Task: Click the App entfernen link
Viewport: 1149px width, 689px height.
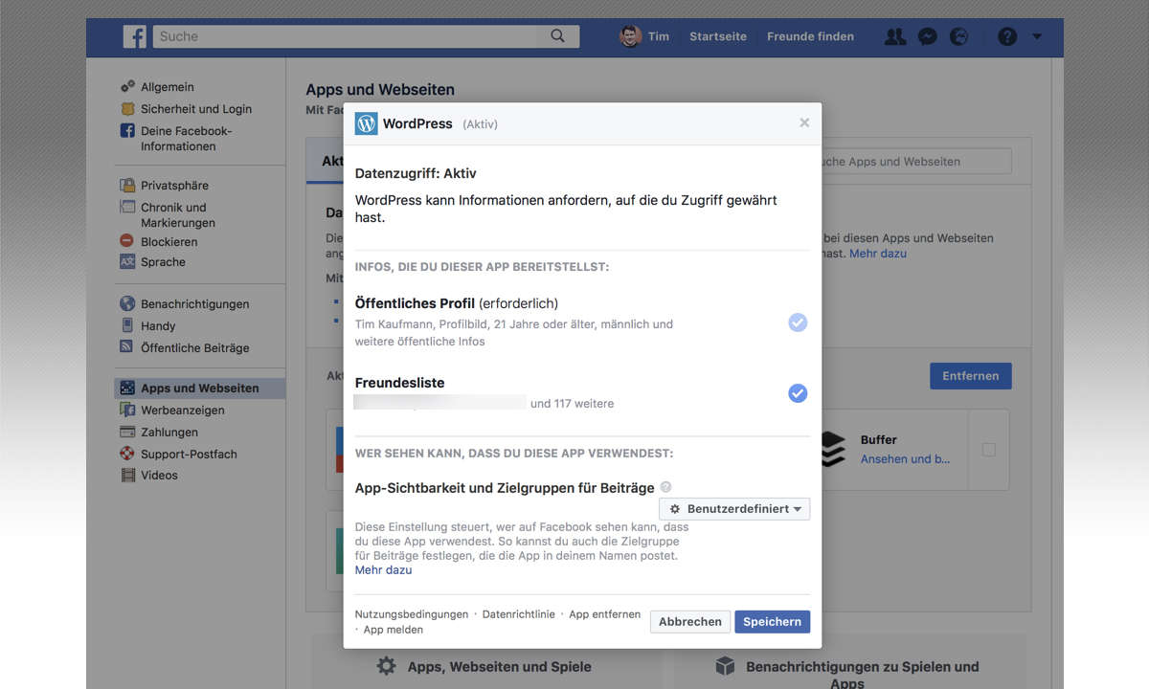Action: point(604,614)
